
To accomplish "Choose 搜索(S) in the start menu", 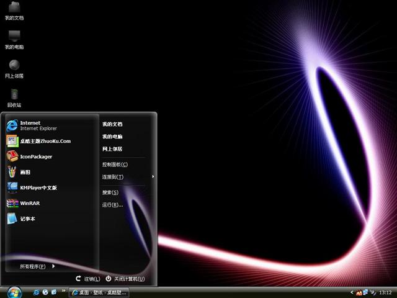I will point(110,192).
